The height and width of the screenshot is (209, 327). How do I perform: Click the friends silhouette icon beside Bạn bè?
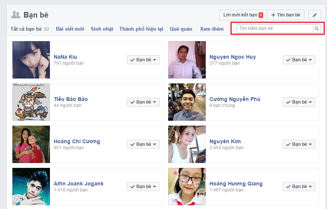[16, 15]
